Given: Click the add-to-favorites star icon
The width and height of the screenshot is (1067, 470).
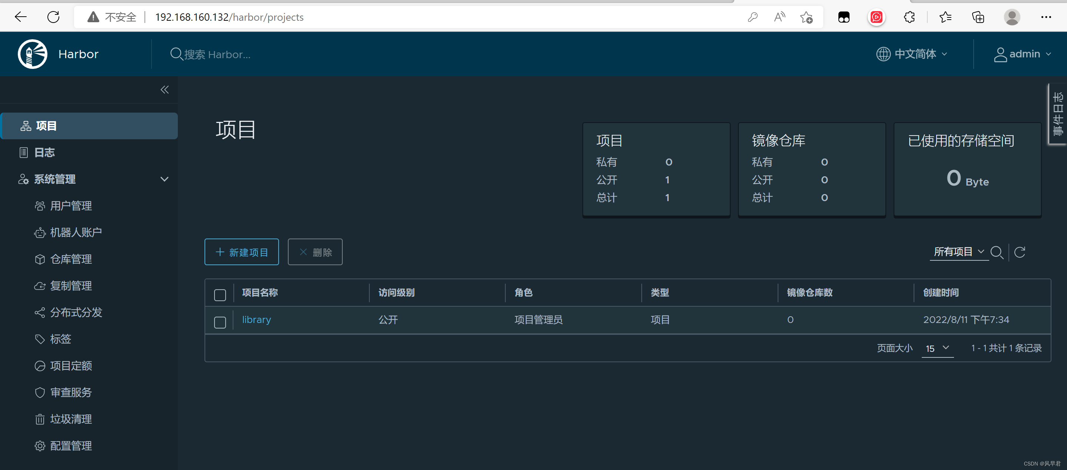Looking at the screenshot, I should pos(806,17).
